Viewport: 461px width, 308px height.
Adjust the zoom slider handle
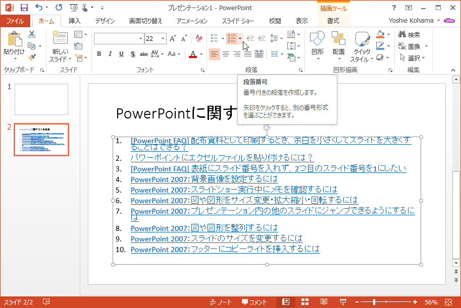tap(374, 302)
